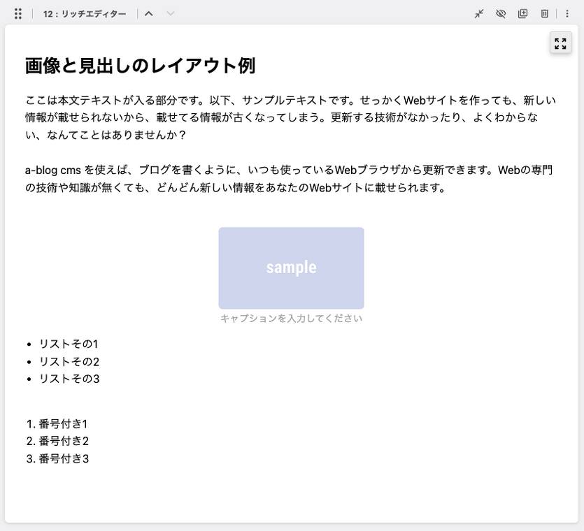Click the heading 画像と見出しのレイアウト例
This screenshot has width=584, height=531.
(140, 66)
